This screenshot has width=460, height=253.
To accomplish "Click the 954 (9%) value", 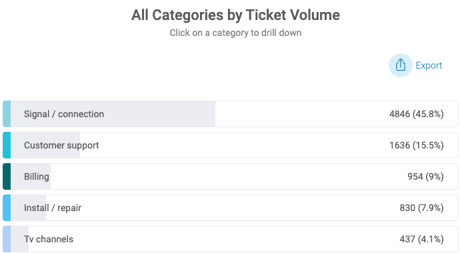I will pyautogui.click(x=425, y=176).
